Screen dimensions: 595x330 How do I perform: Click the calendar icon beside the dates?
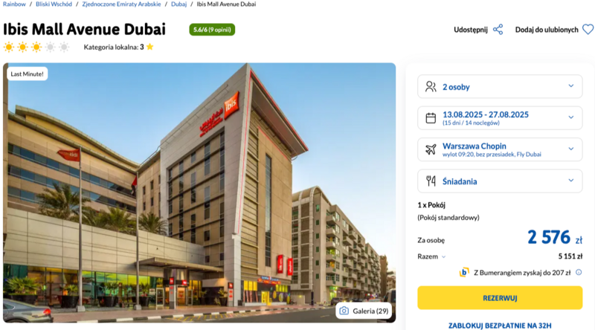431,118
